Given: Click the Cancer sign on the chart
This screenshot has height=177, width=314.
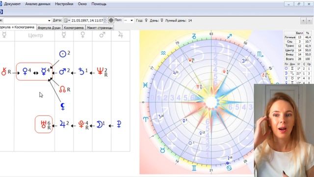Looking at the screenshot, I should pos(229,168).
